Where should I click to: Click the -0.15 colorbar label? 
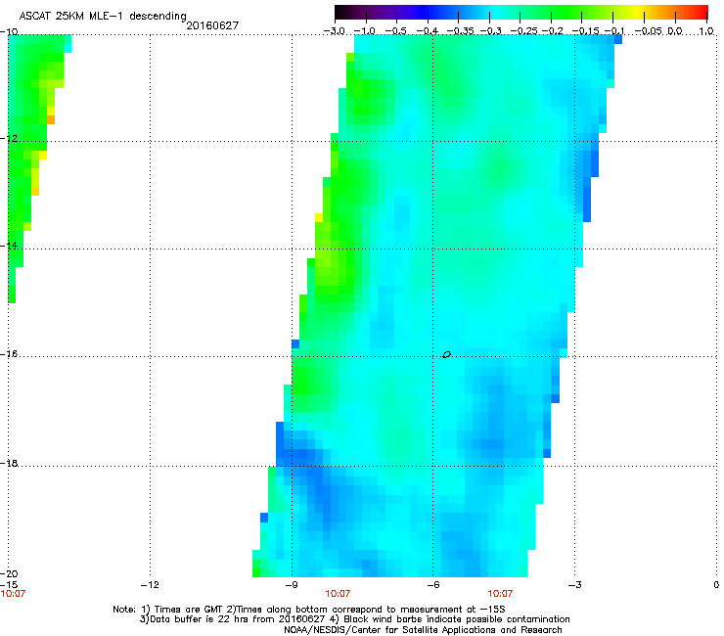tap(585, 31)
